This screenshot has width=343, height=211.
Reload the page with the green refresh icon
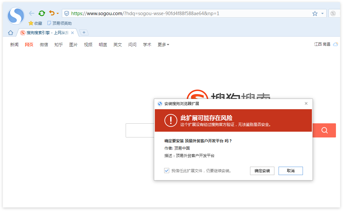pyautogui.click(x=42, y=13)
